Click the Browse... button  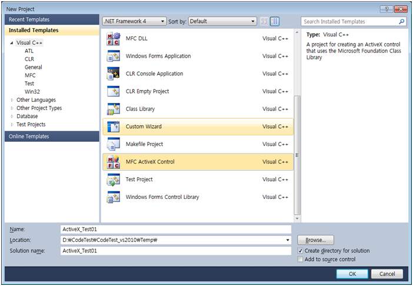315,240
